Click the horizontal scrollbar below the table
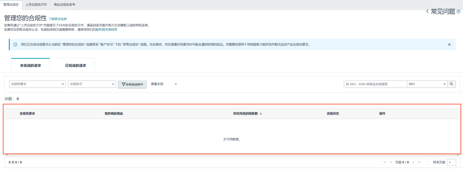 click(233, 155)
